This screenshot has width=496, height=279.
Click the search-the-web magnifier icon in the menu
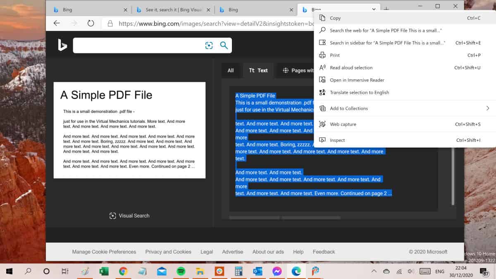pos(322,30)
